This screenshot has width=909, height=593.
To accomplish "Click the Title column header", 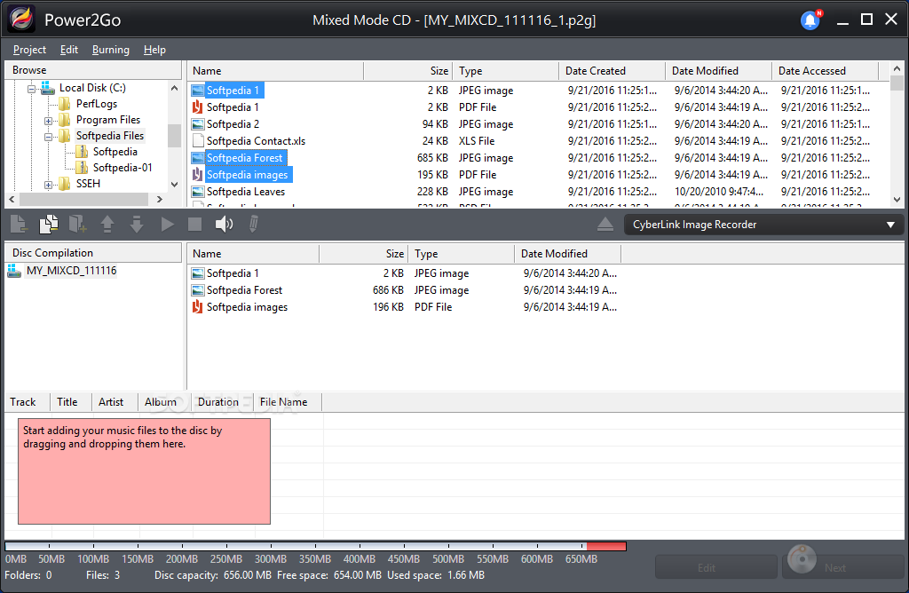I will coord(71,402).
